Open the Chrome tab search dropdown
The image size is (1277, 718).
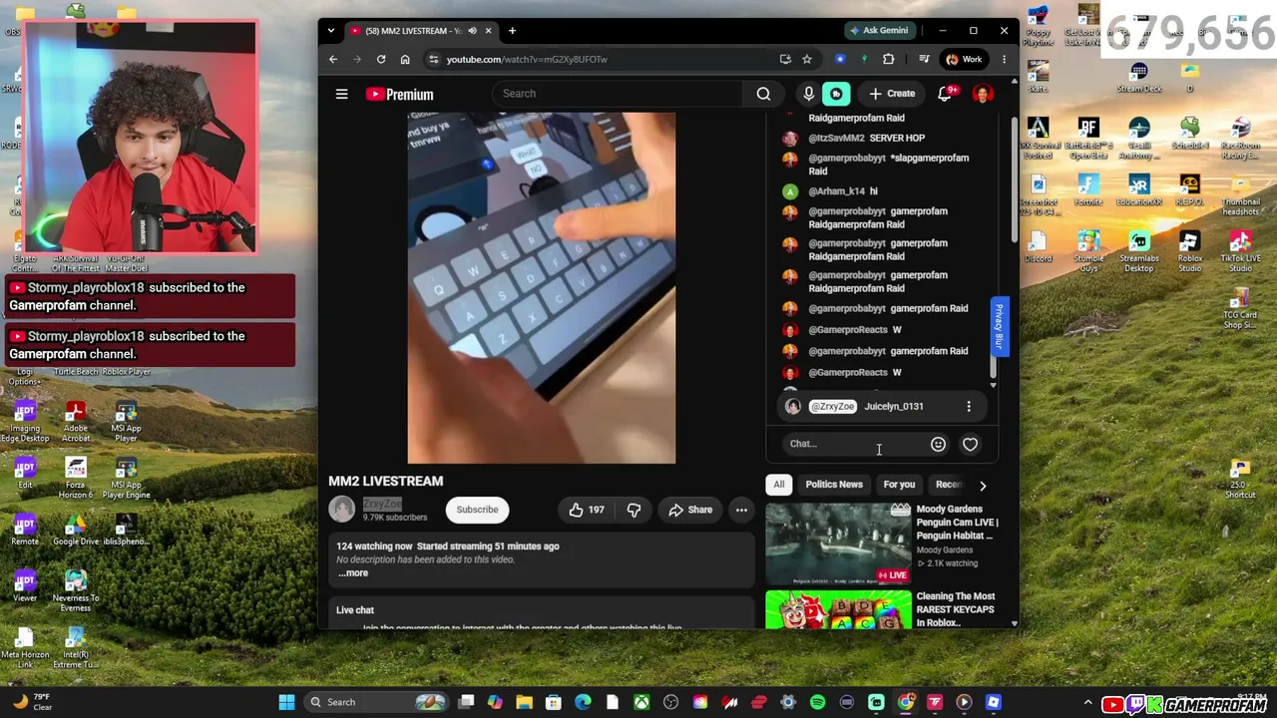pyautogui.click(x=331, y=31)
